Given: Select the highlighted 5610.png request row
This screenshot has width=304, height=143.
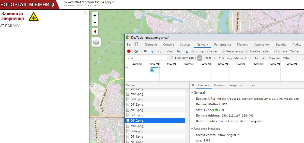Looking at the screenshot, I should point(155,121).
